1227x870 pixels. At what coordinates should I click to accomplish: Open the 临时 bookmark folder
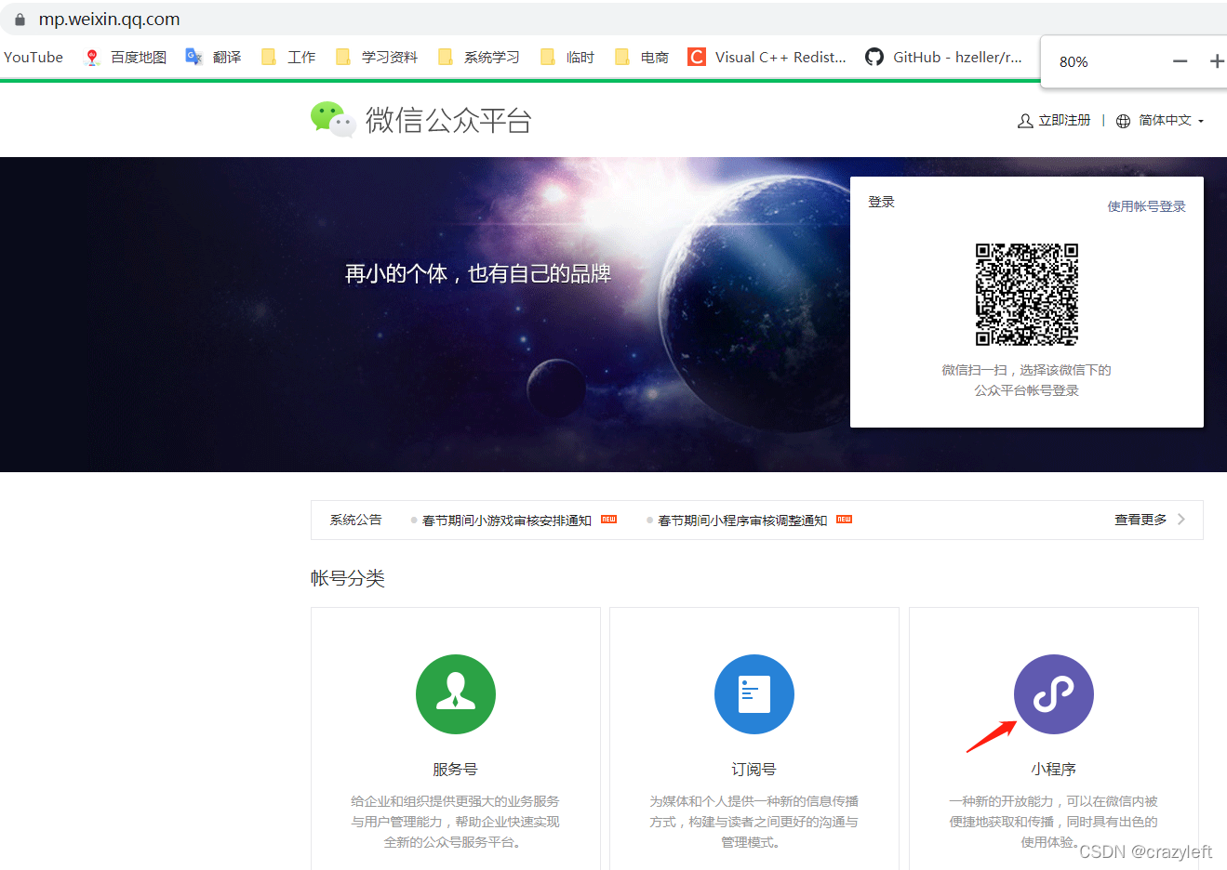pyautogui.click(x=567, y=58)
